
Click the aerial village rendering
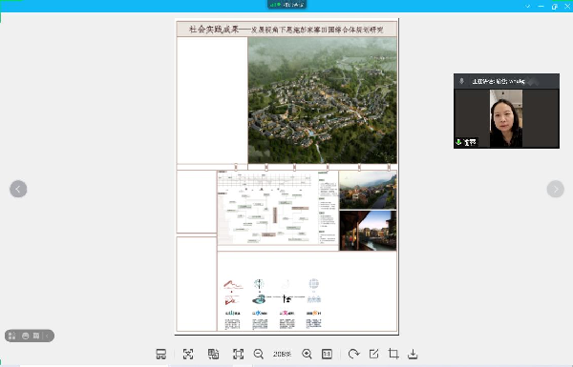(323, 100)
